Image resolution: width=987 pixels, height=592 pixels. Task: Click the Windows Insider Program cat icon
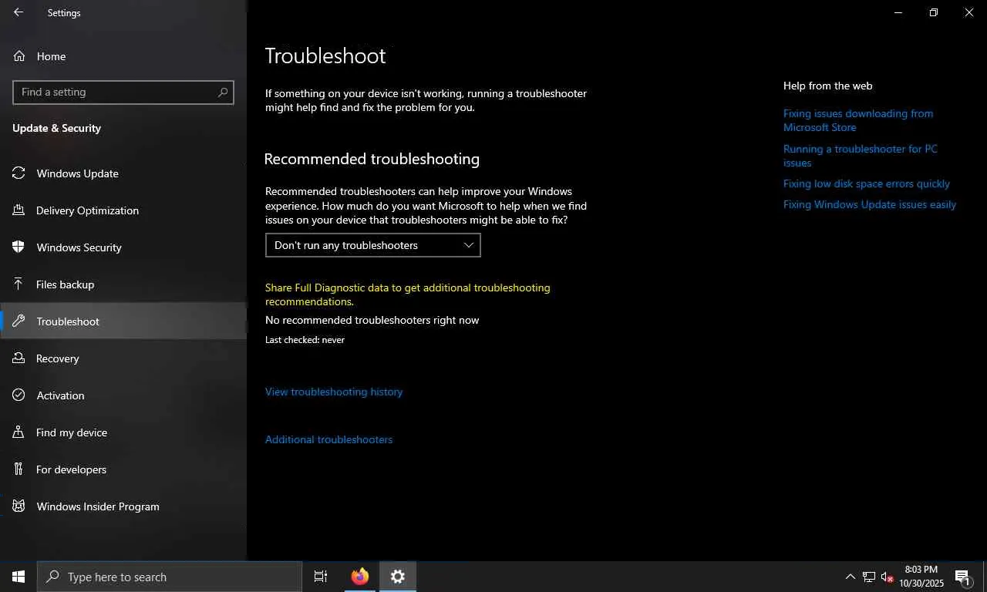(19, 506)
